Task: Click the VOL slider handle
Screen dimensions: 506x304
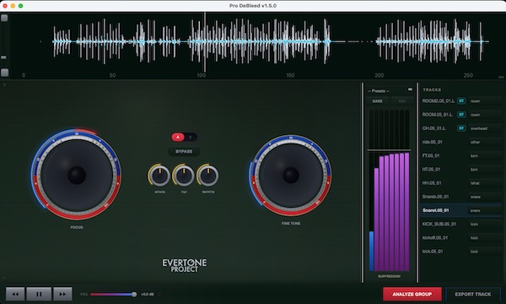Action: (134, 295)
